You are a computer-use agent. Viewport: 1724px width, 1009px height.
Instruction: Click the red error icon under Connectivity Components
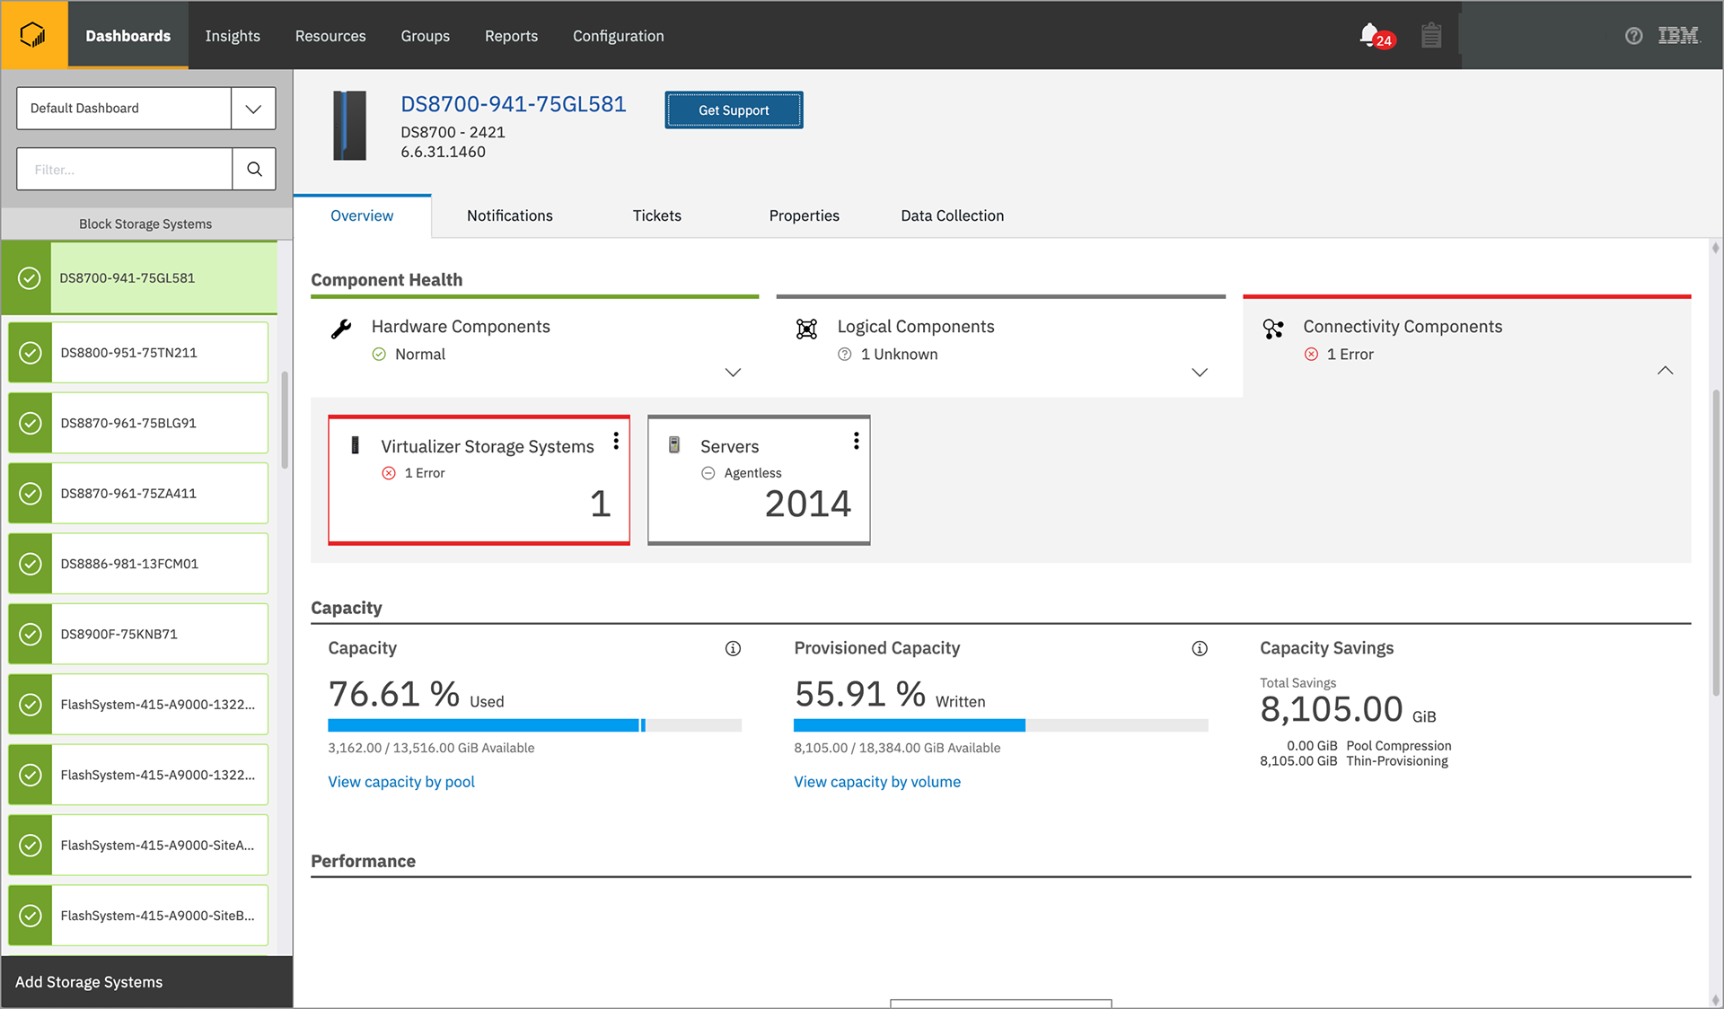pos(1311,355)
